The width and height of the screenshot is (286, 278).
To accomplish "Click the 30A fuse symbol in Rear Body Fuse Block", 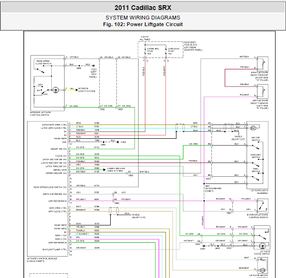I will coord(145,51).
